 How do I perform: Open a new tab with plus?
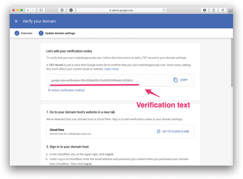pos(231,11)
